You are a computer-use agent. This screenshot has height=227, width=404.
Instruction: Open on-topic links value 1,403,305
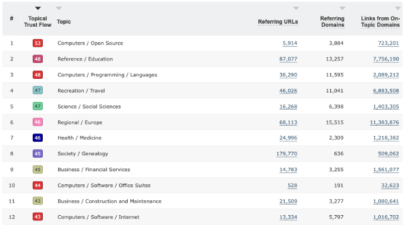pyautogui.click(x=386, y=107)
